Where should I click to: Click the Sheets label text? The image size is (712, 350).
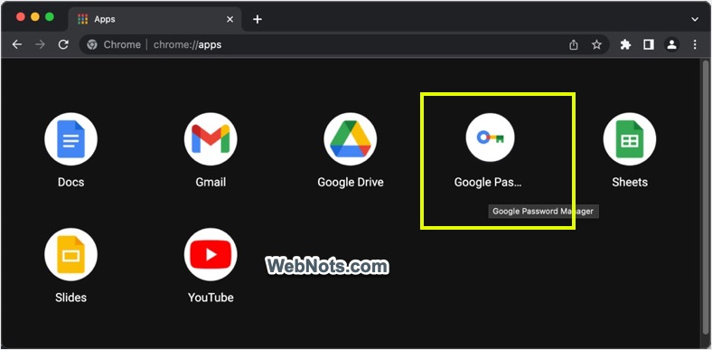pos(630,183)
